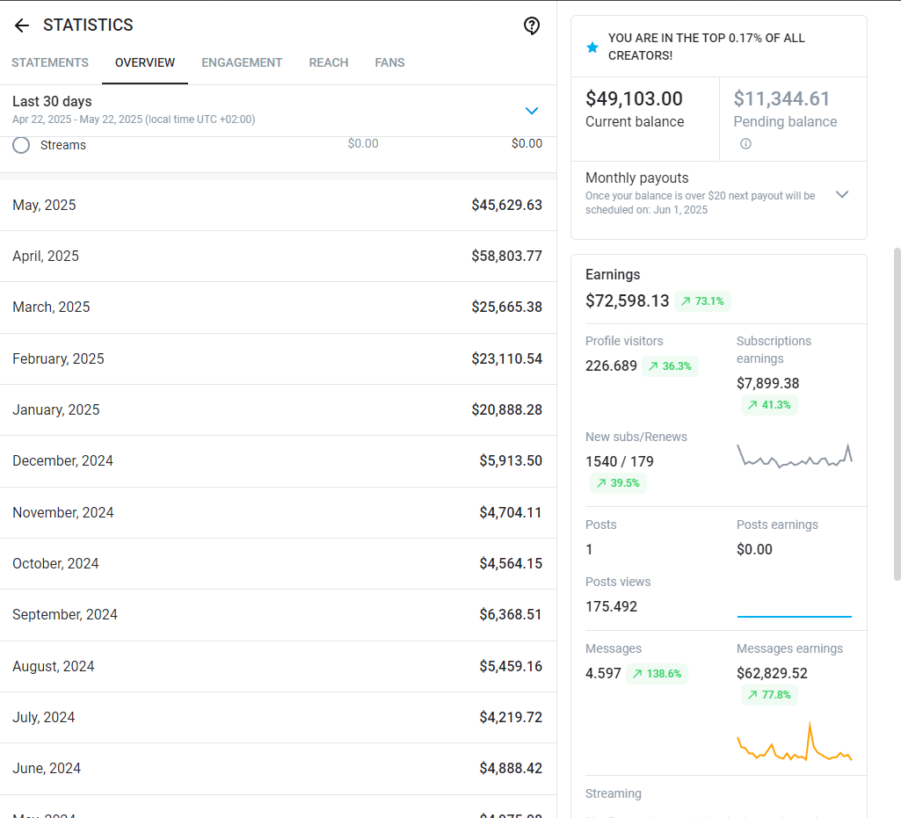The width and height of the screenshot is (901, 818).
Task: Open the November, 2024 row
Action: click(x=278, y=513)
